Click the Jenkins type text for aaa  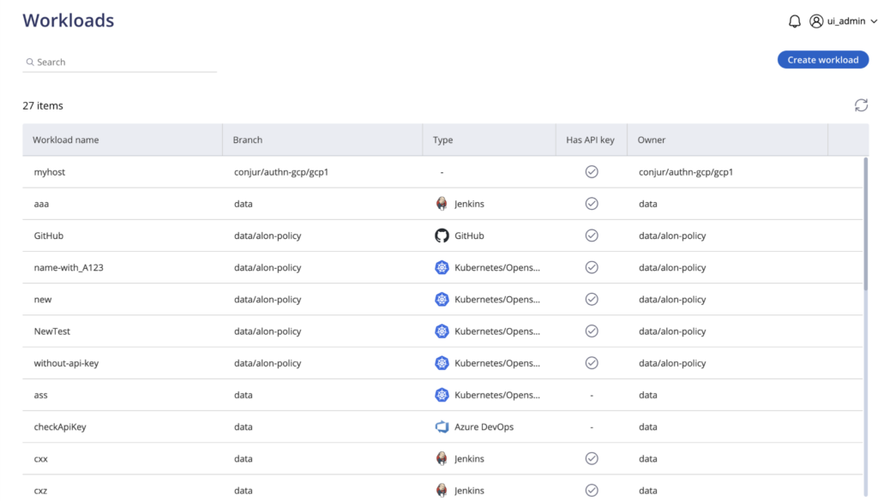(x=469, y=204)
